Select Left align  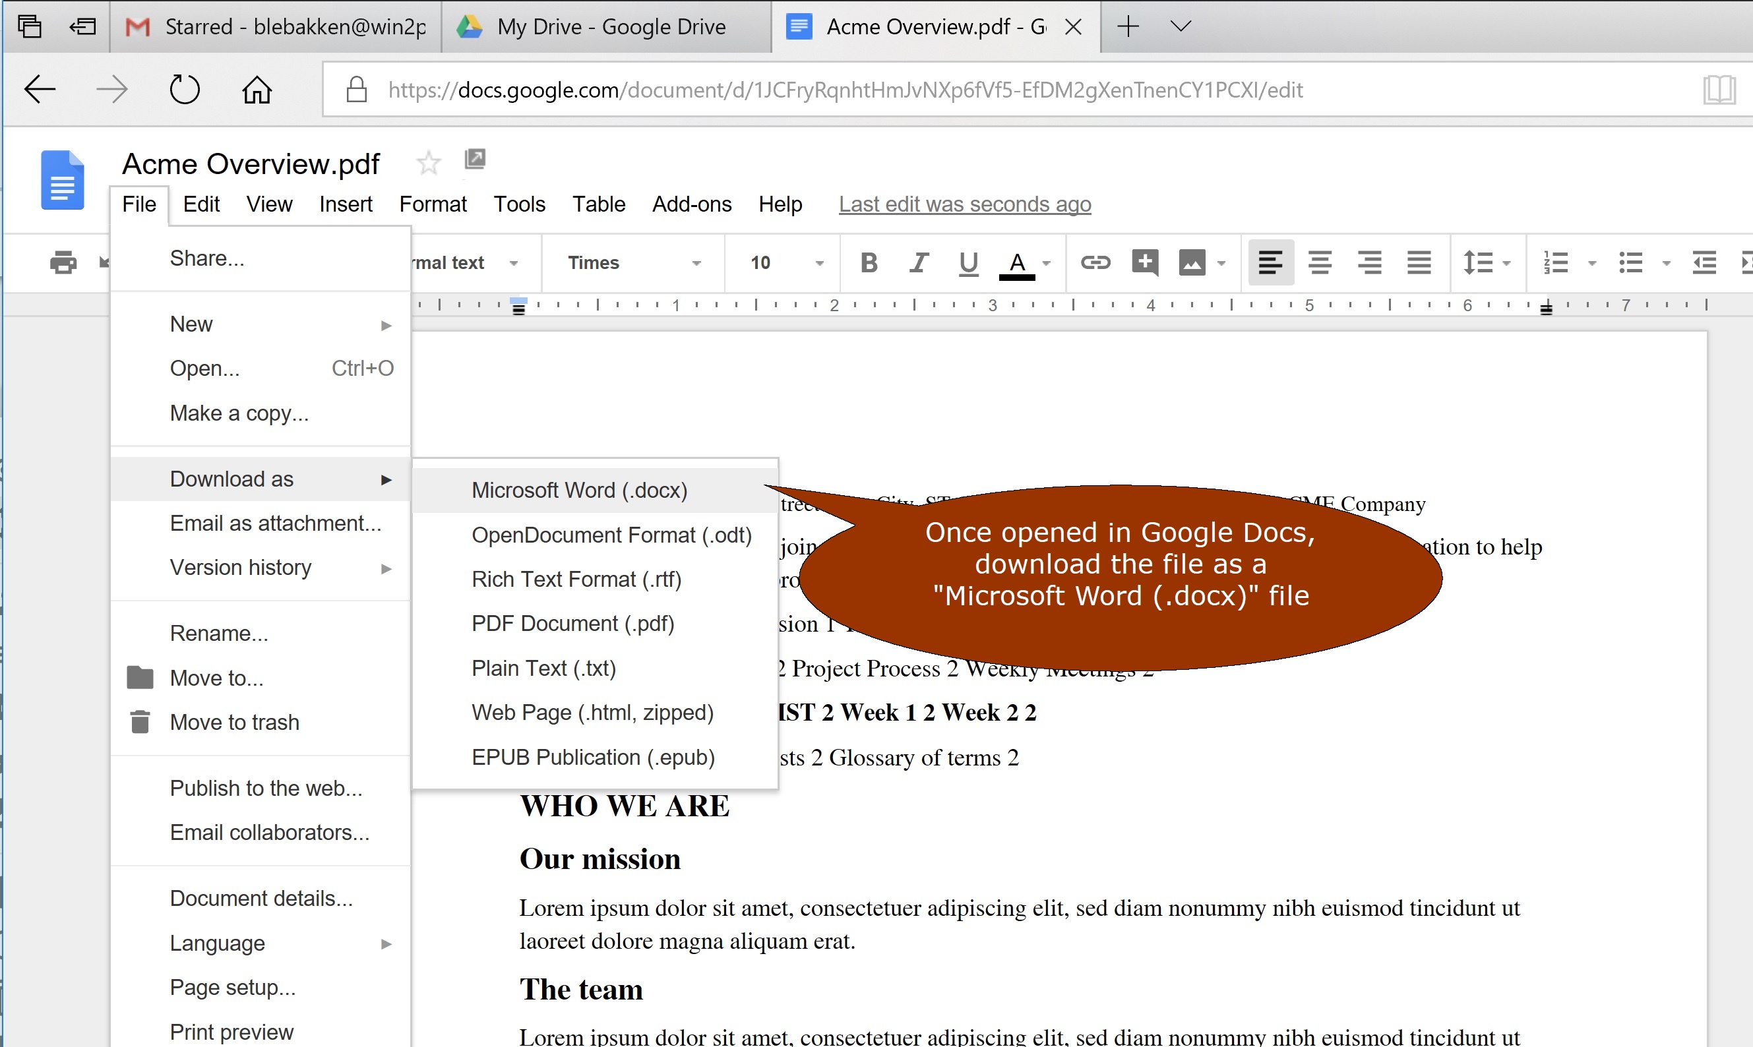(1271, 262)
